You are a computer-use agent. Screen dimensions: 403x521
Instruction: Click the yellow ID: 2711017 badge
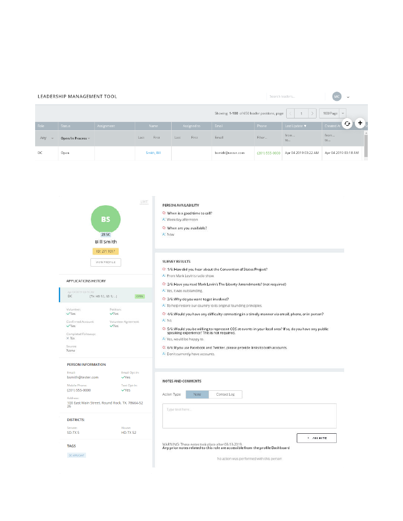tap(105, 251)
